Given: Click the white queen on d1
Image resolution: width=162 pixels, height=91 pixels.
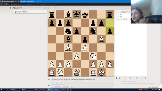Looking at the screenshot, I should pos(76,72).
